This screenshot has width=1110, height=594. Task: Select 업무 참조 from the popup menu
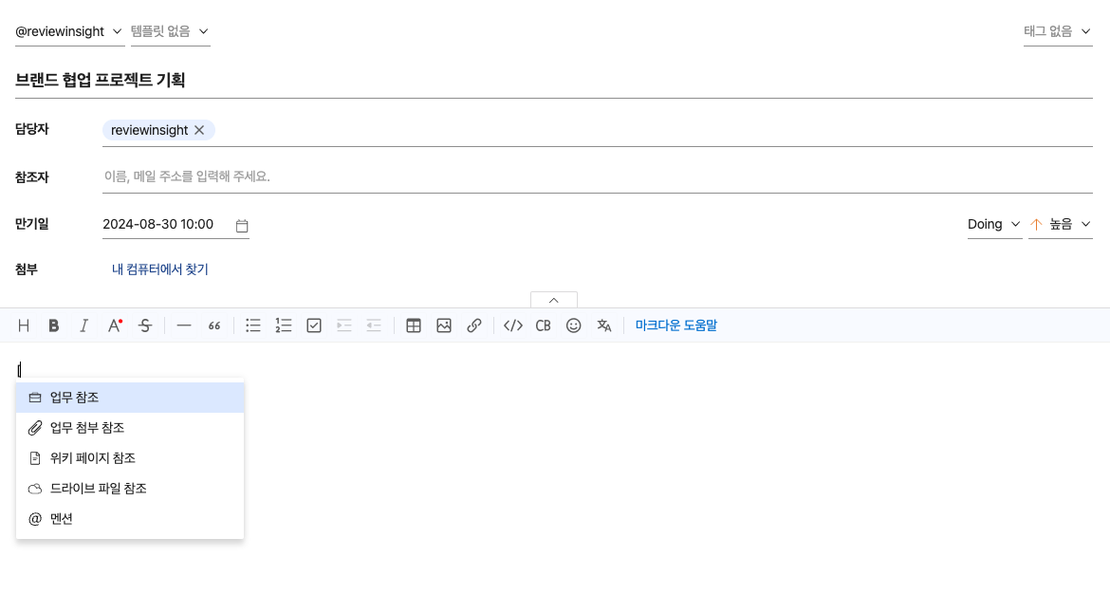[75, 398]
